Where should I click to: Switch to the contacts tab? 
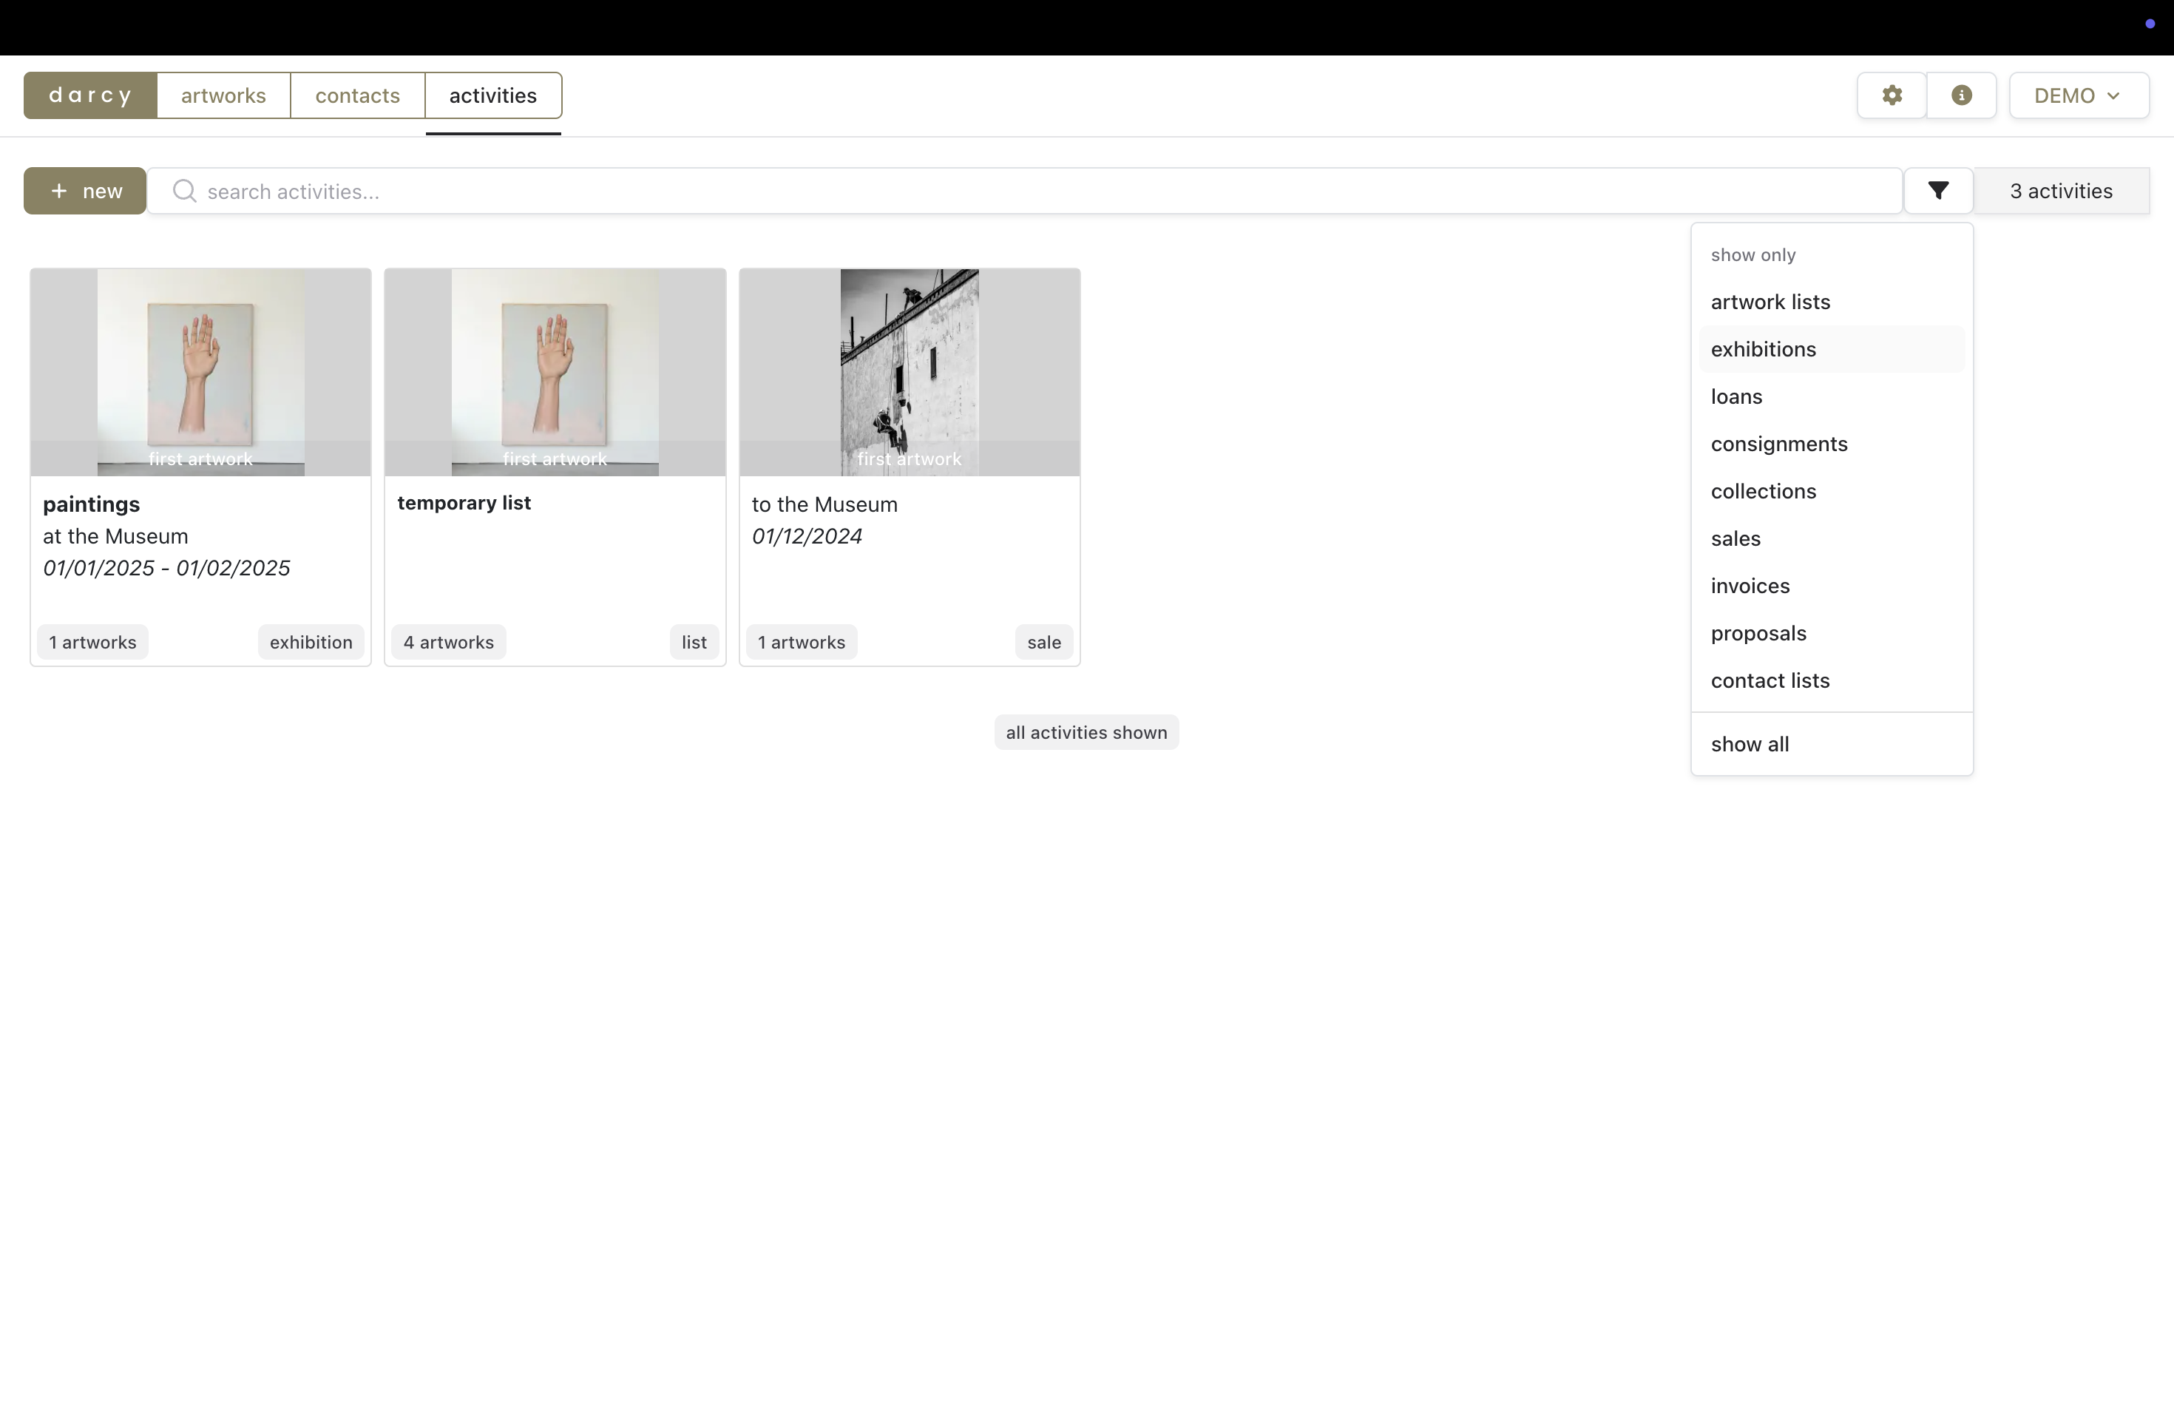point(357,96)
